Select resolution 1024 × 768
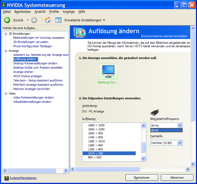Image resolution: width=197 pixels, height=184 pixels. pyautogui.click(x=109, y=153)
